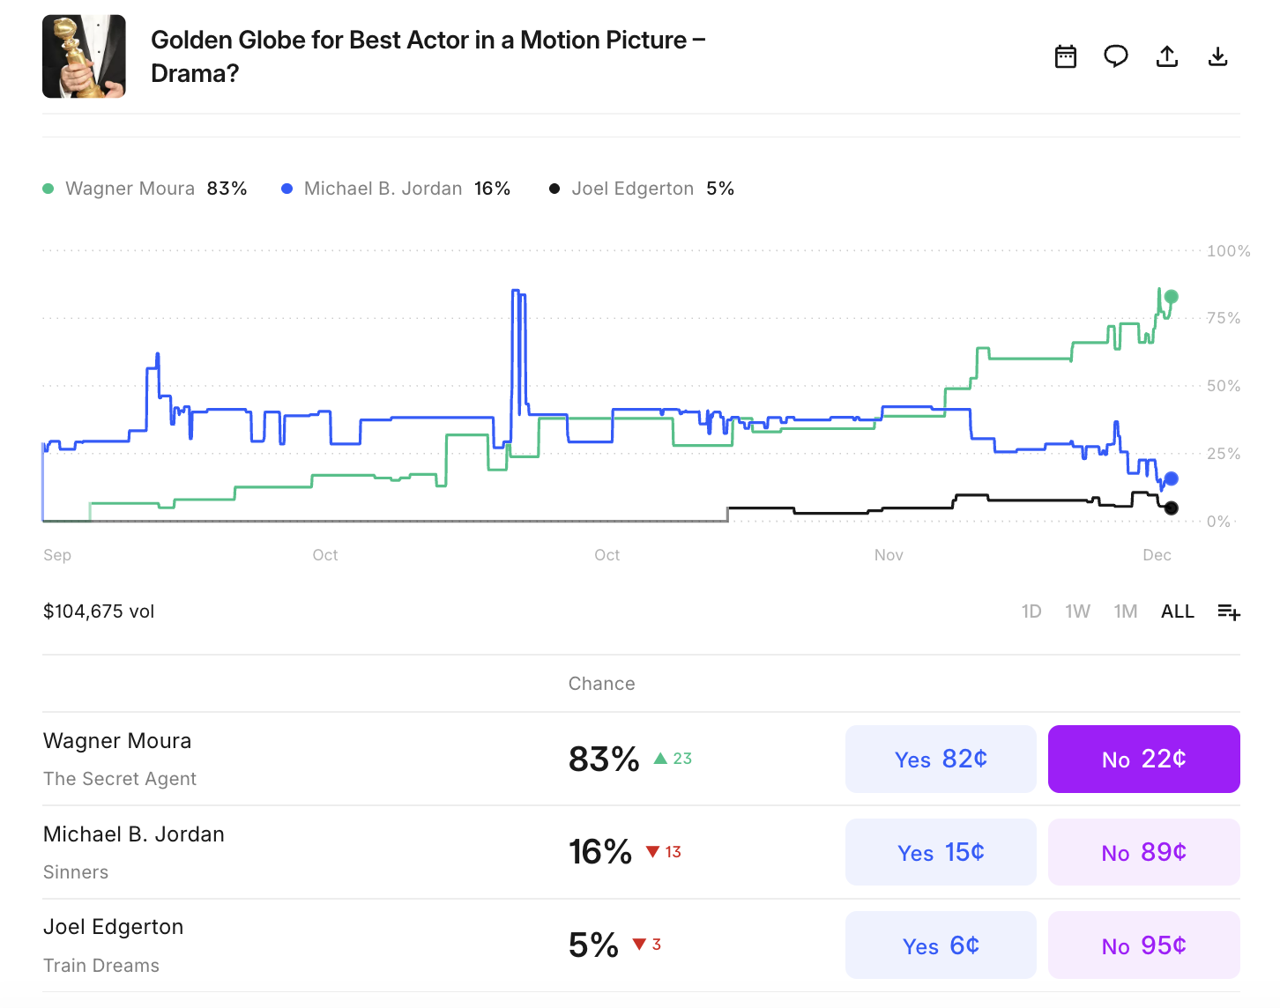
Task: Click green endpoint marker on chart line
Action: pos(1171,297)
